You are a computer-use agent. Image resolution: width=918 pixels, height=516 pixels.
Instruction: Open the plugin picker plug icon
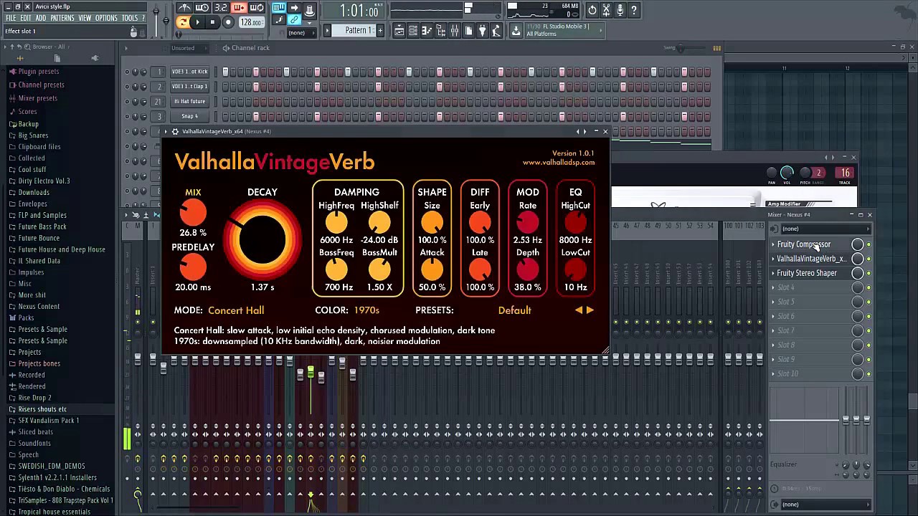tap(482, 30)
